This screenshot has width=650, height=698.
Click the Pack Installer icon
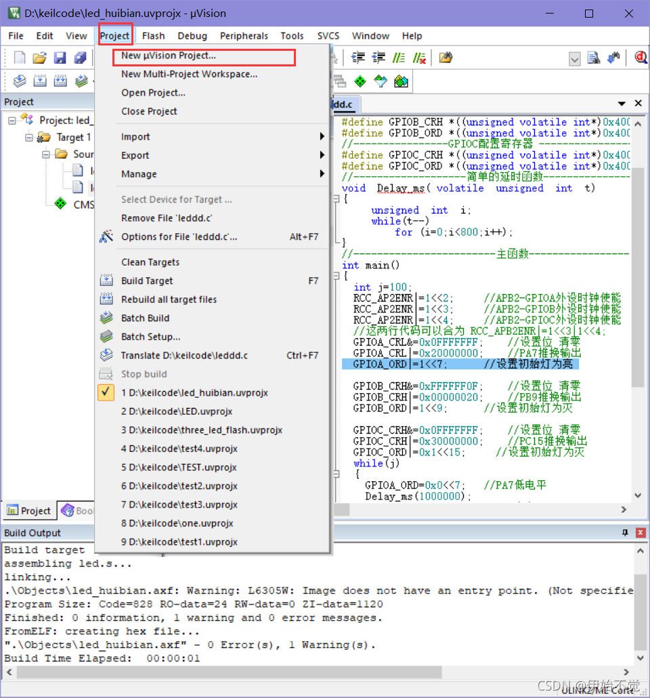[401, 81]
